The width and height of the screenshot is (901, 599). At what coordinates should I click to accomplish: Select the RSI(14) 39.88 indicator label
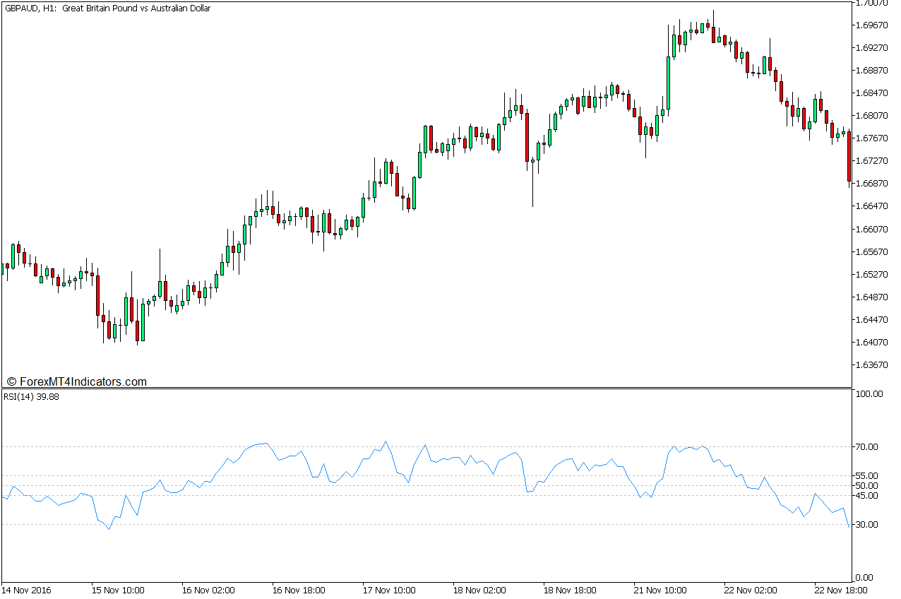(30, 396)
